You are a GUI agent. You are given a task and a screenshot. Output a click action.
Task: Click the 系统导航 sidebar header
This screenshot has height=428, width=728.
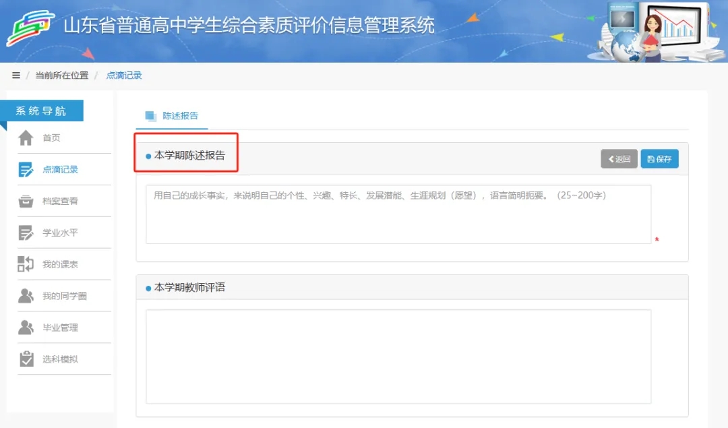click(x=42, y=111)
